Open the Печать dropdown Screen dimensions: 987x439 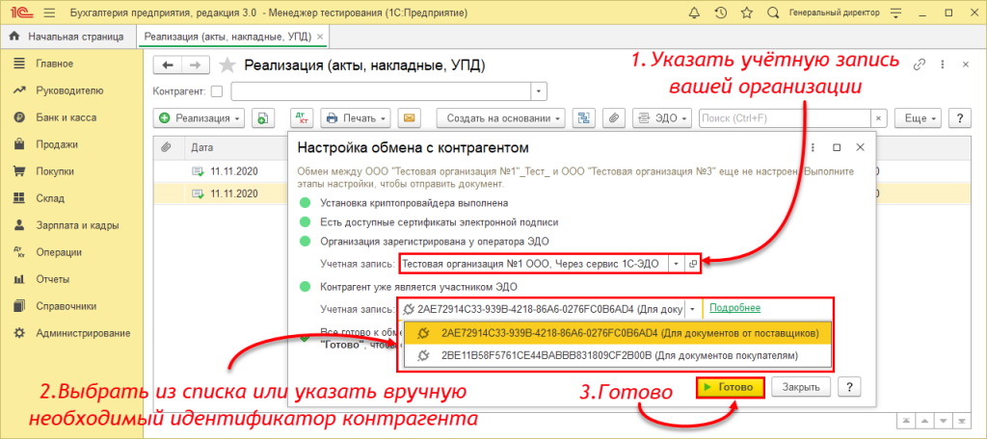(355, 118)
